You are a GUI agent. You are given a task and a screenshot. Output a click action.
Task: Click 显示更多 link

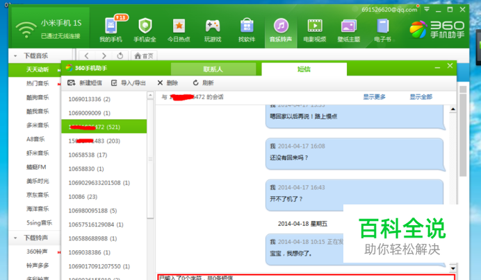(x=374, y=97)
